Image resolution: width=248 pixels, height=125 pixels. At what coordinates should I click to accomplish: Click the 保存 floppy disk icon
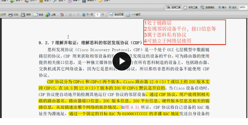pyautogui.click(x=23, y=15)
